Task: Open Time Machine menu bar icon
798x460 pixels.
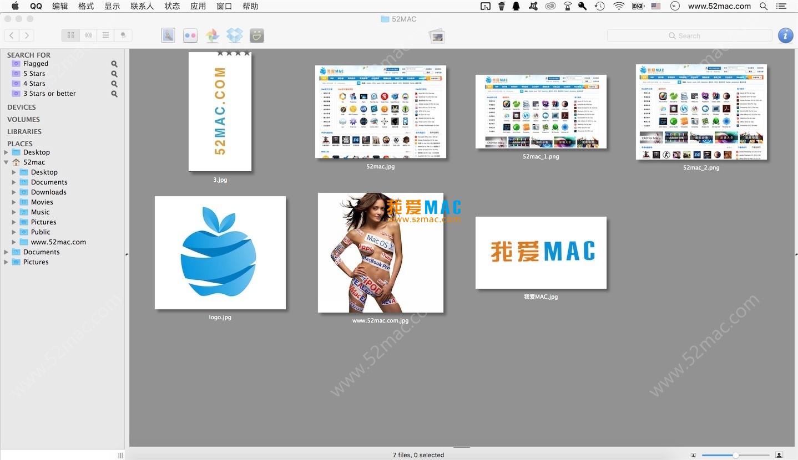Action: click(599, 6)
